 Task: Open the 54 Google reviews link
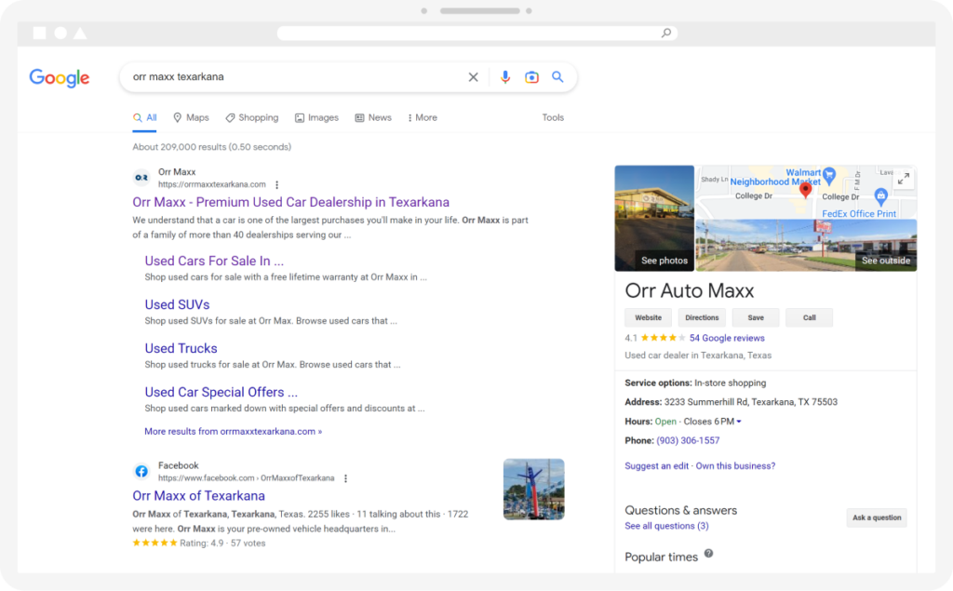click(x=727, y=338)
